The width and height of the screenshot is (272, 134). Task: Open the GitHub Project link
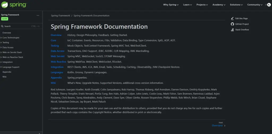[242, 24]
